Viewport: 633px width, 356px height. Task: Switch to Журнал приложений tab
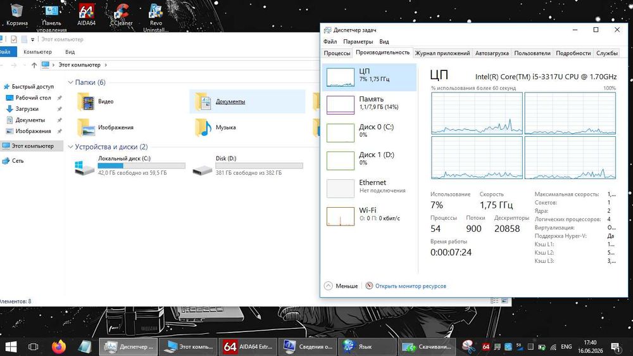(442, 53)
